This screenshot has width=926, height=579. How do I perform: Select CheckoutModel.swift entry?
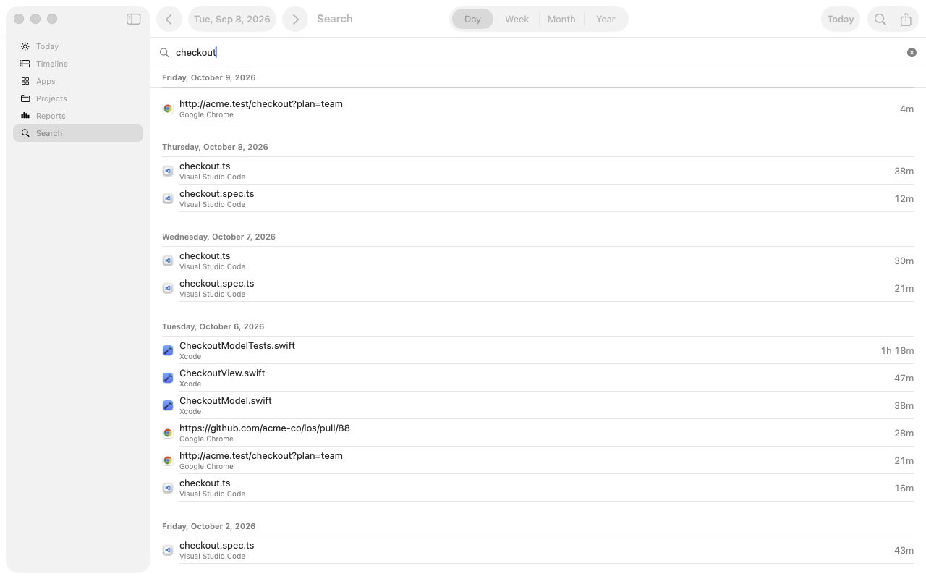tap(538, 405)
